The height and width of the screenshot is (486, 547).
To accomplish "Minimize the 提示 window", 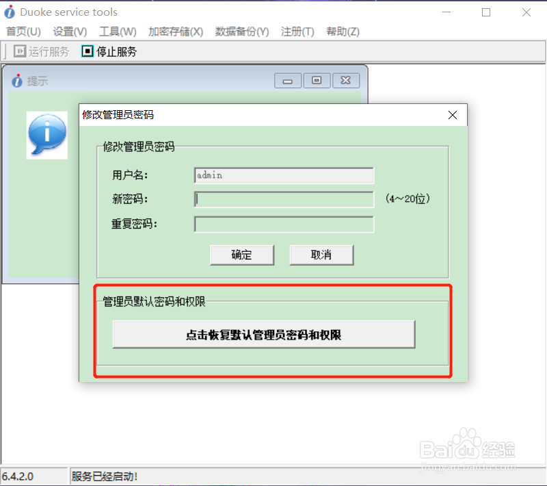I will click(x=287, y=81).
